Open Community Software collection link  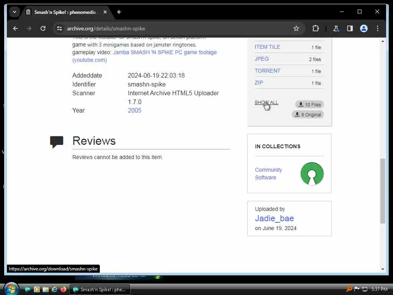click(x=268, y=174)
